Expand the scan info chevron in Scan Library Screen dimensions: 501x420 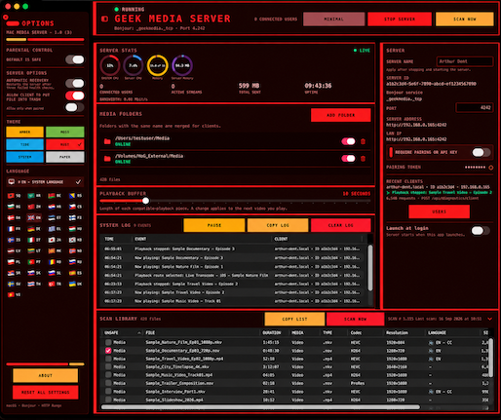pyautogui.click(x=490, y=319)
